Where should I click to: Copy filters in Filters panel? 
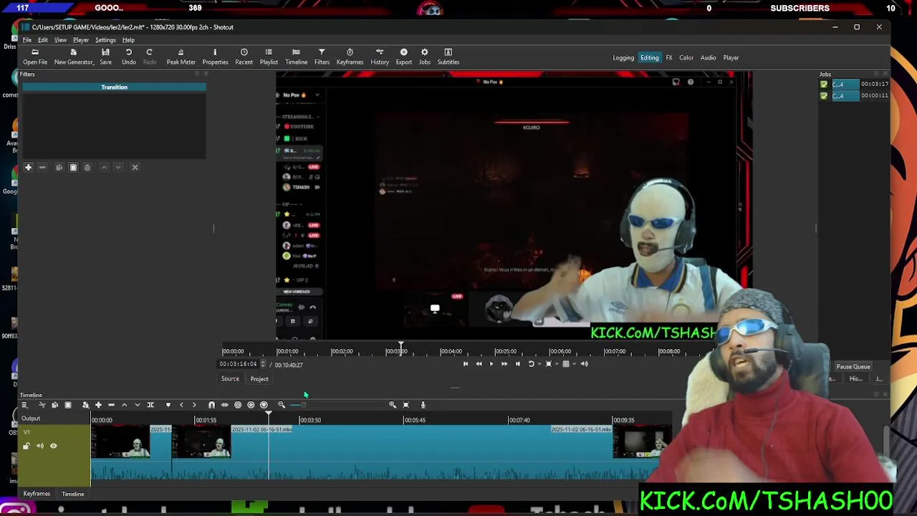[x=59, y=167]
